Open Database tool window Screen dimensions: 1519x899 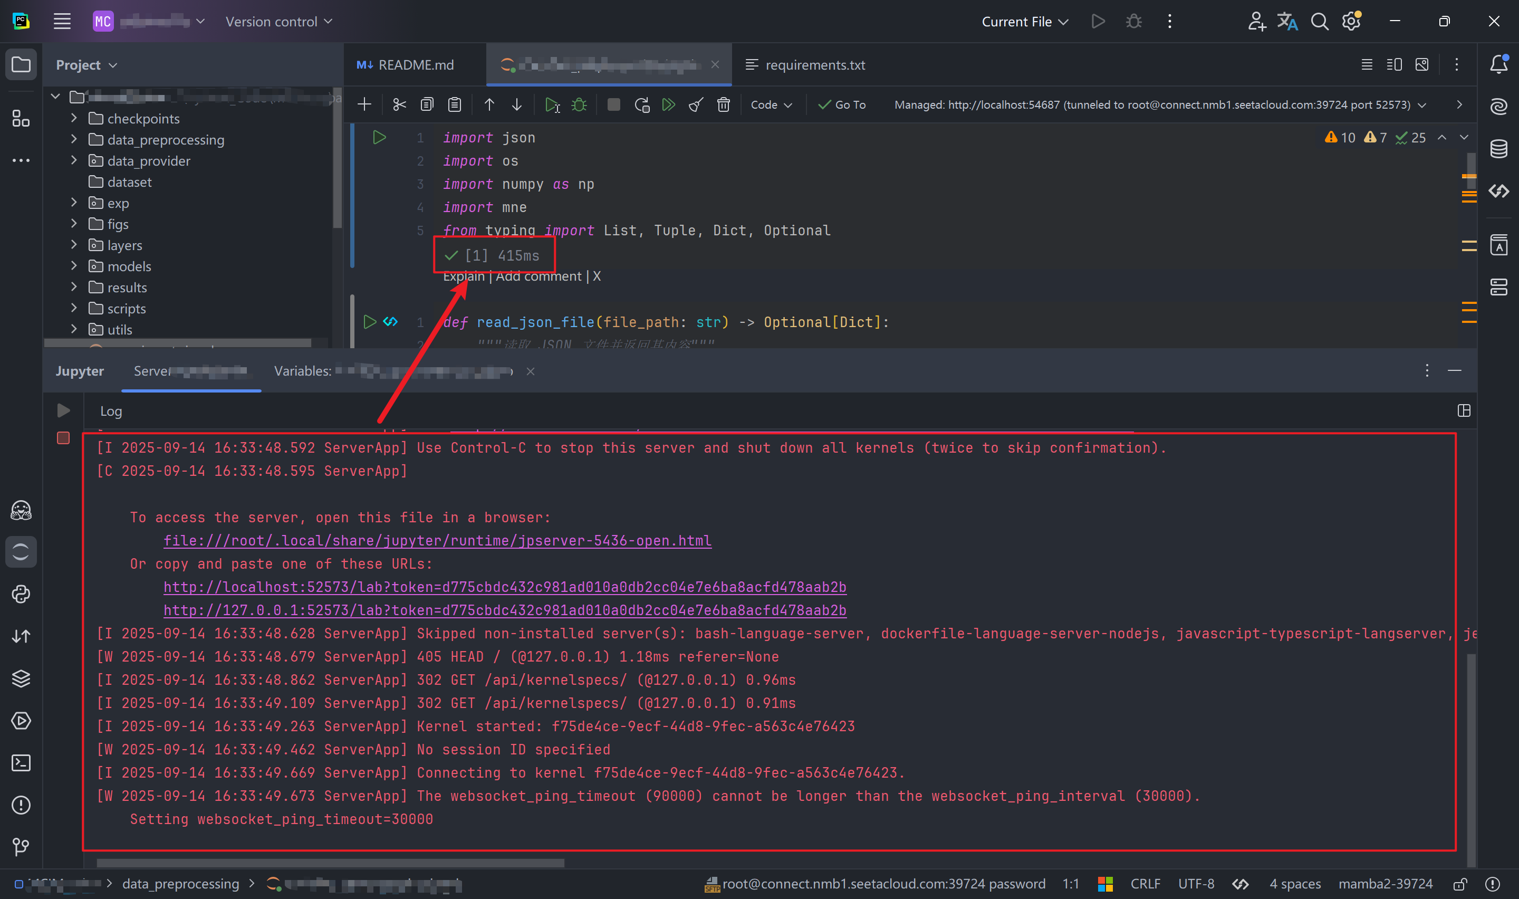1498,148
